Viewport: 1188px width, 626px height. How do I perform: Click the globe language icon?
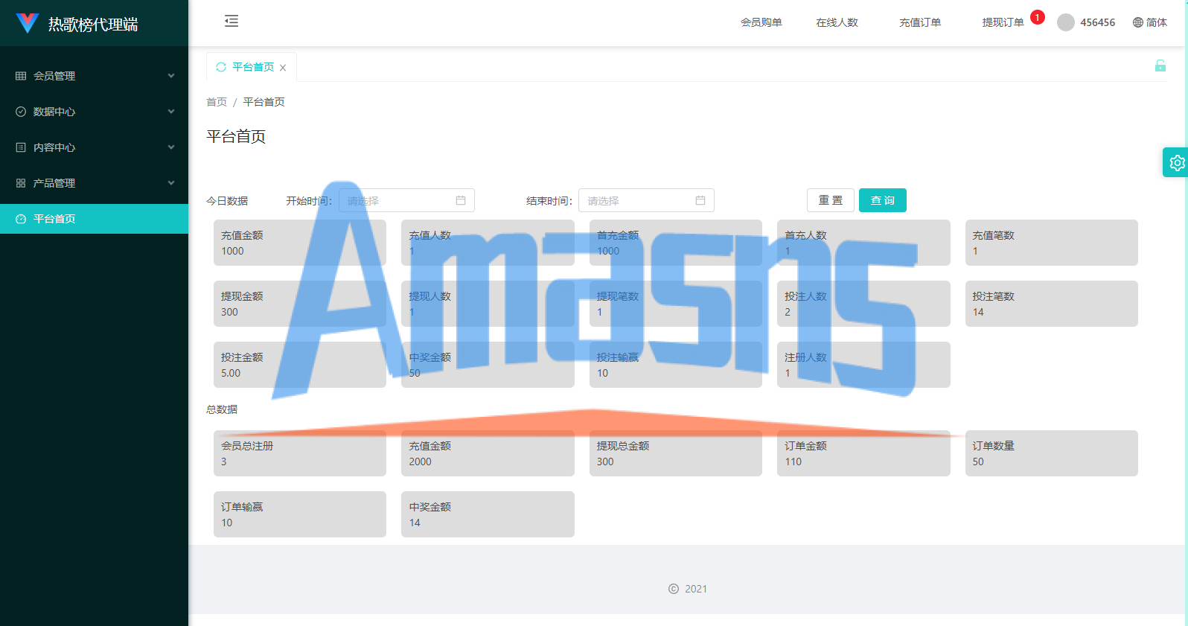(1137, 22)
